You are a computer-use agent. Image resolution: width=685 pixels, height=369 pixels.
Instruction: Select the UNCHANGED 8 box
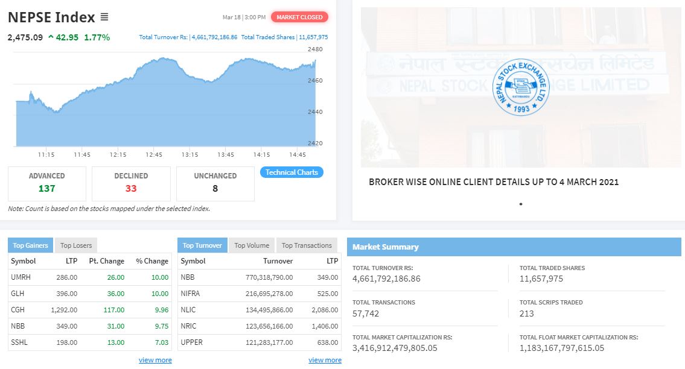[215, 184]
